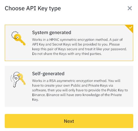Click the selected checkmark corner badge
This screenshot has width=138, height=131.
(x=130, y=28)
